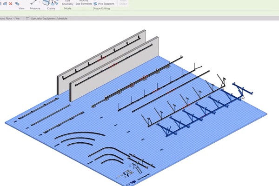The image size is (279, 186).
Task: Click the icon right of the red X
Action: click(17, 3)
